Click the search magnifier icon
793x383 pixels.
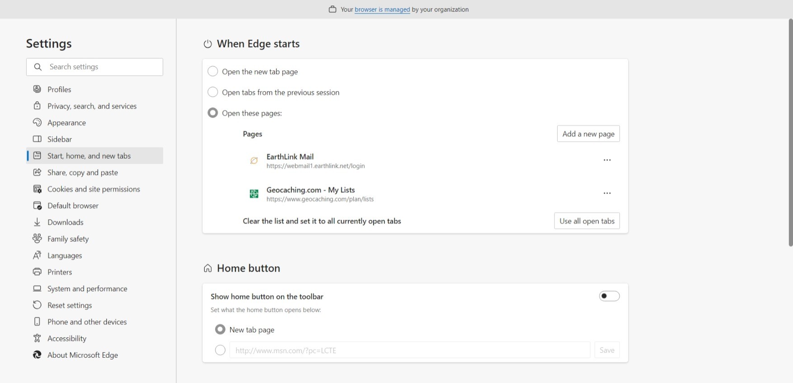pyautogui.click(x=38, y=67)
